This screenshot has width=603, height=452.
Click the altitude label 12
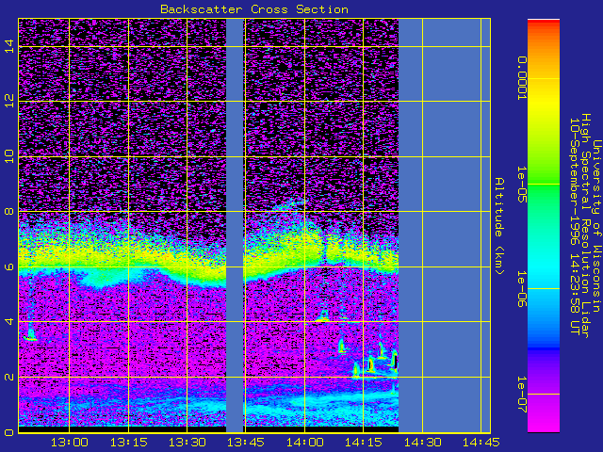9,101
